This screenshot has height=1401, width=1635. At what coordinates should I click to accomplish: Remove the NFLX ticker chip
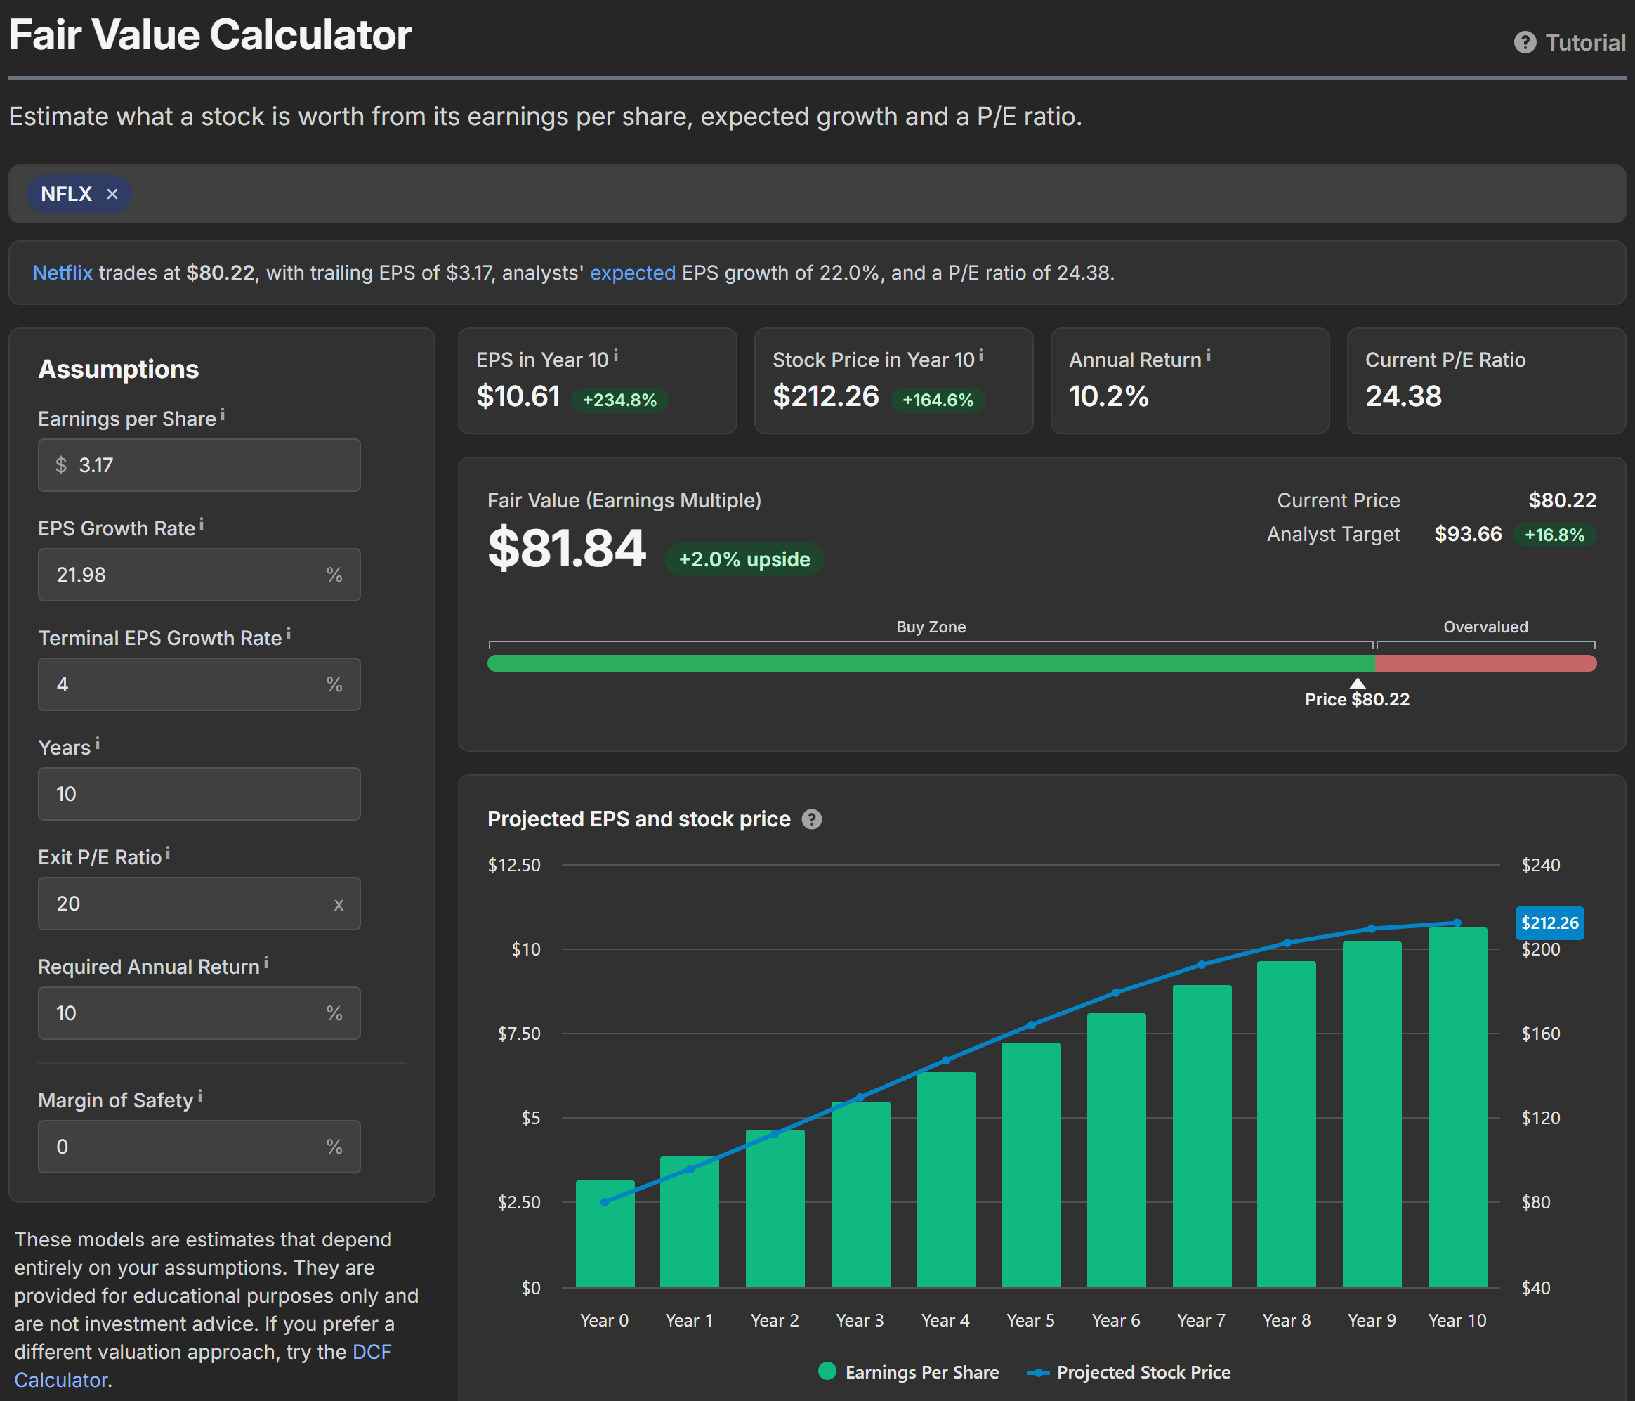(x=112, y=194)
